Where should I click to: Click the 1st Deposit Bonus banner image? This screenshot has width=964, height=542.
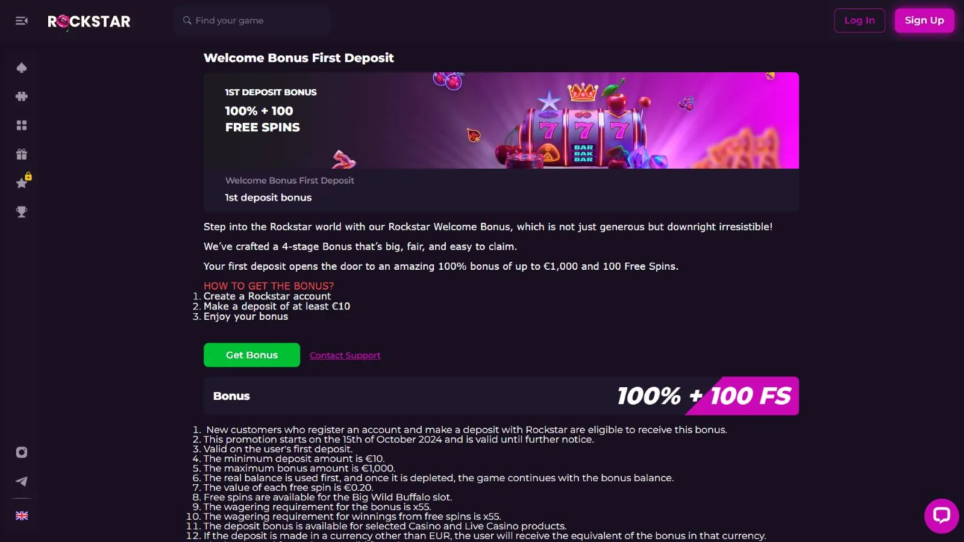point(501,120)
